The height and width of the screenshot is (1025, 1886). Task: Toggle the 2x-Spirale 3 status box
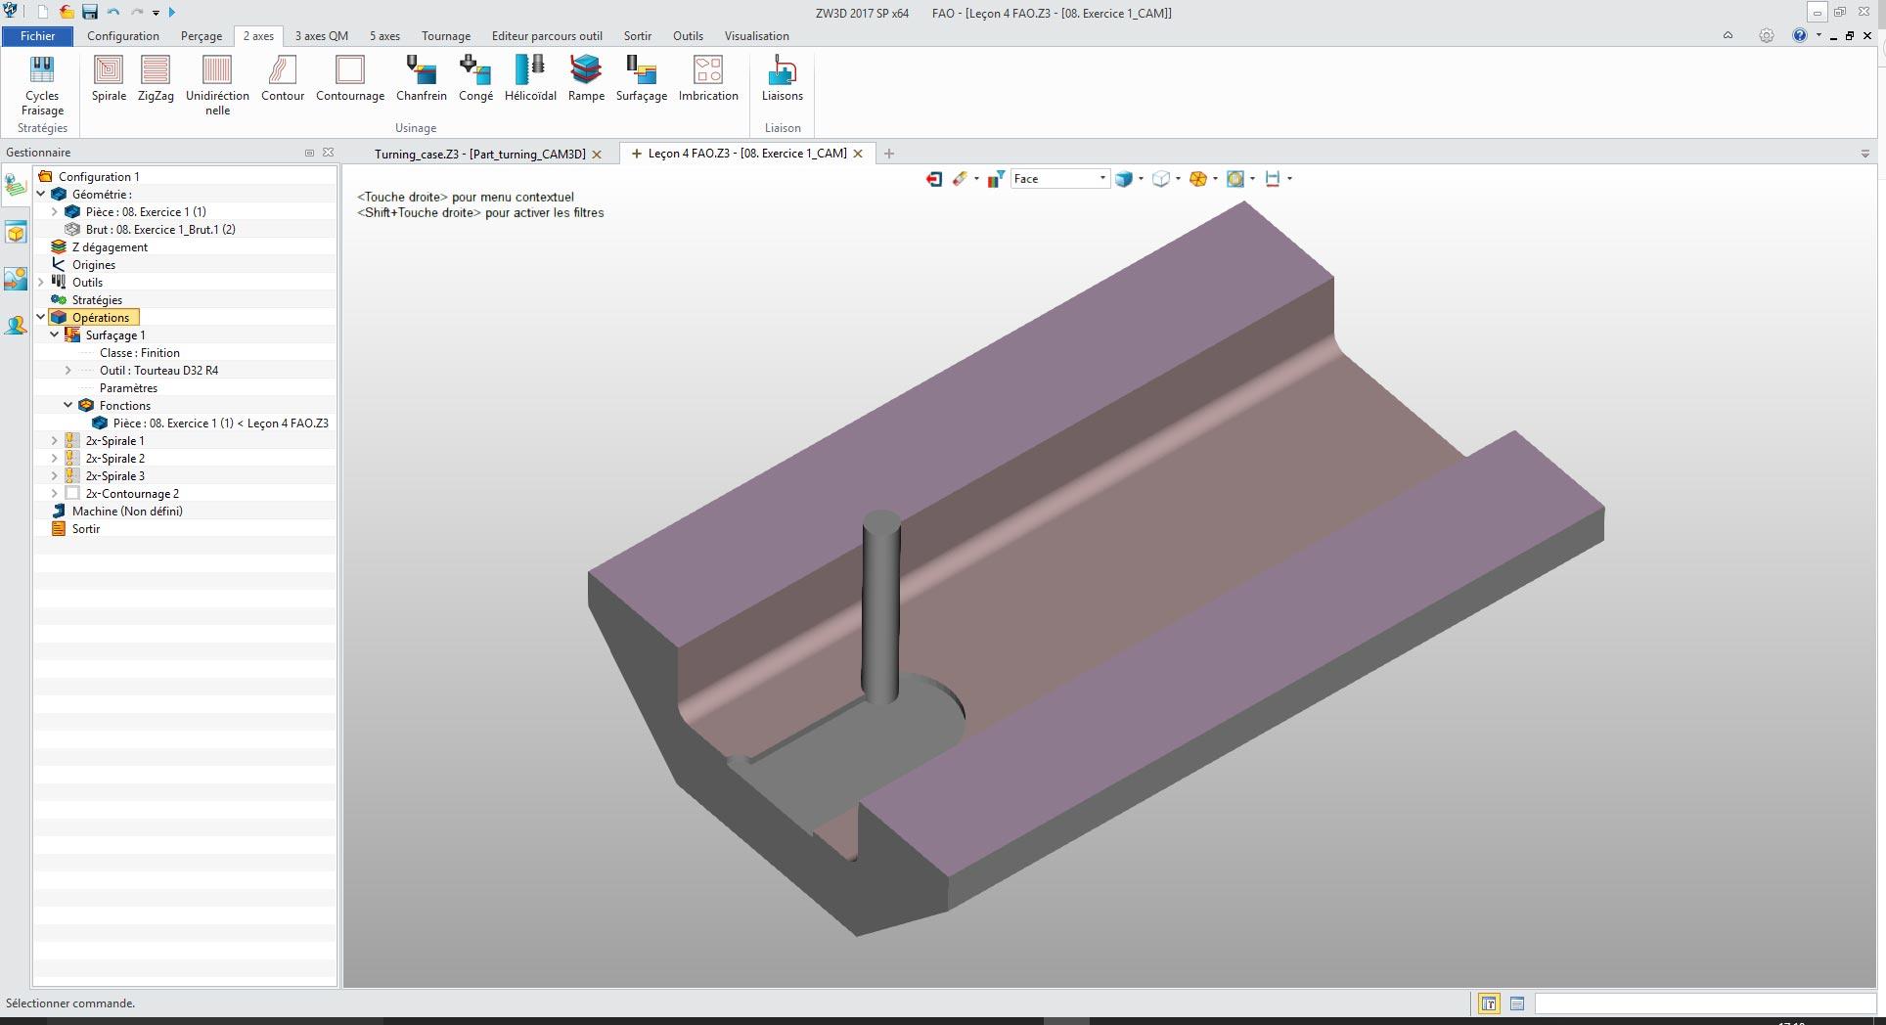[x=71, y=476]
